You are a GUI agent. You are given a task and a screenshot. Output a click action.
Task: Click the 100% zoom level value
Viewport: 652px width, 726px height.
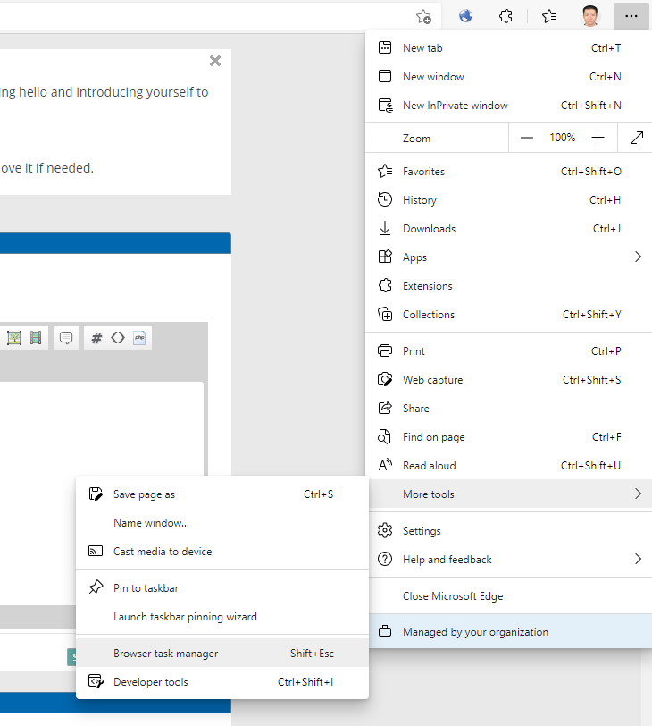(563, 138)
